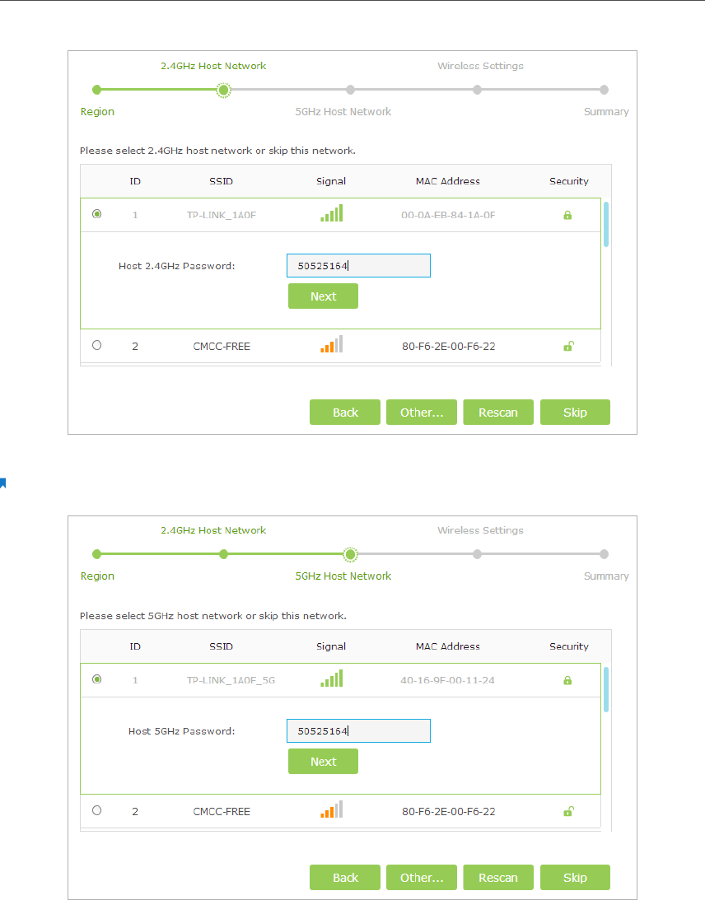Click the Host 2.4GHz Password field

pos(358,265)
